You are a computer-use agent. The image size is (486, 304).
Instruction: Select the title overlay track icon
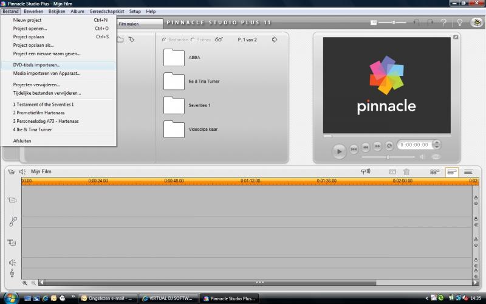click(12, 242)
